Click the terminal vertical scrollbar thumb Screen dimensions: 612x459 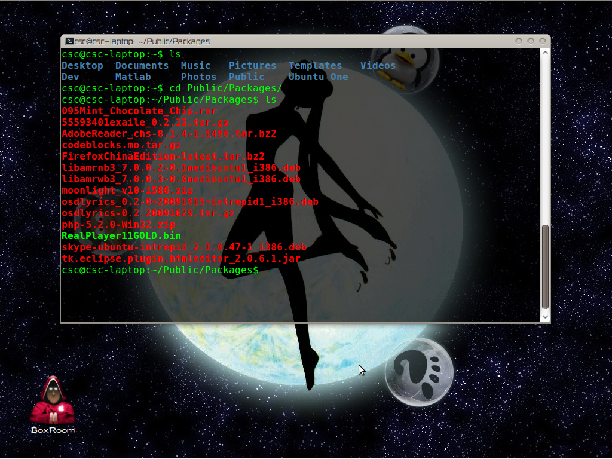click(545, 267)
